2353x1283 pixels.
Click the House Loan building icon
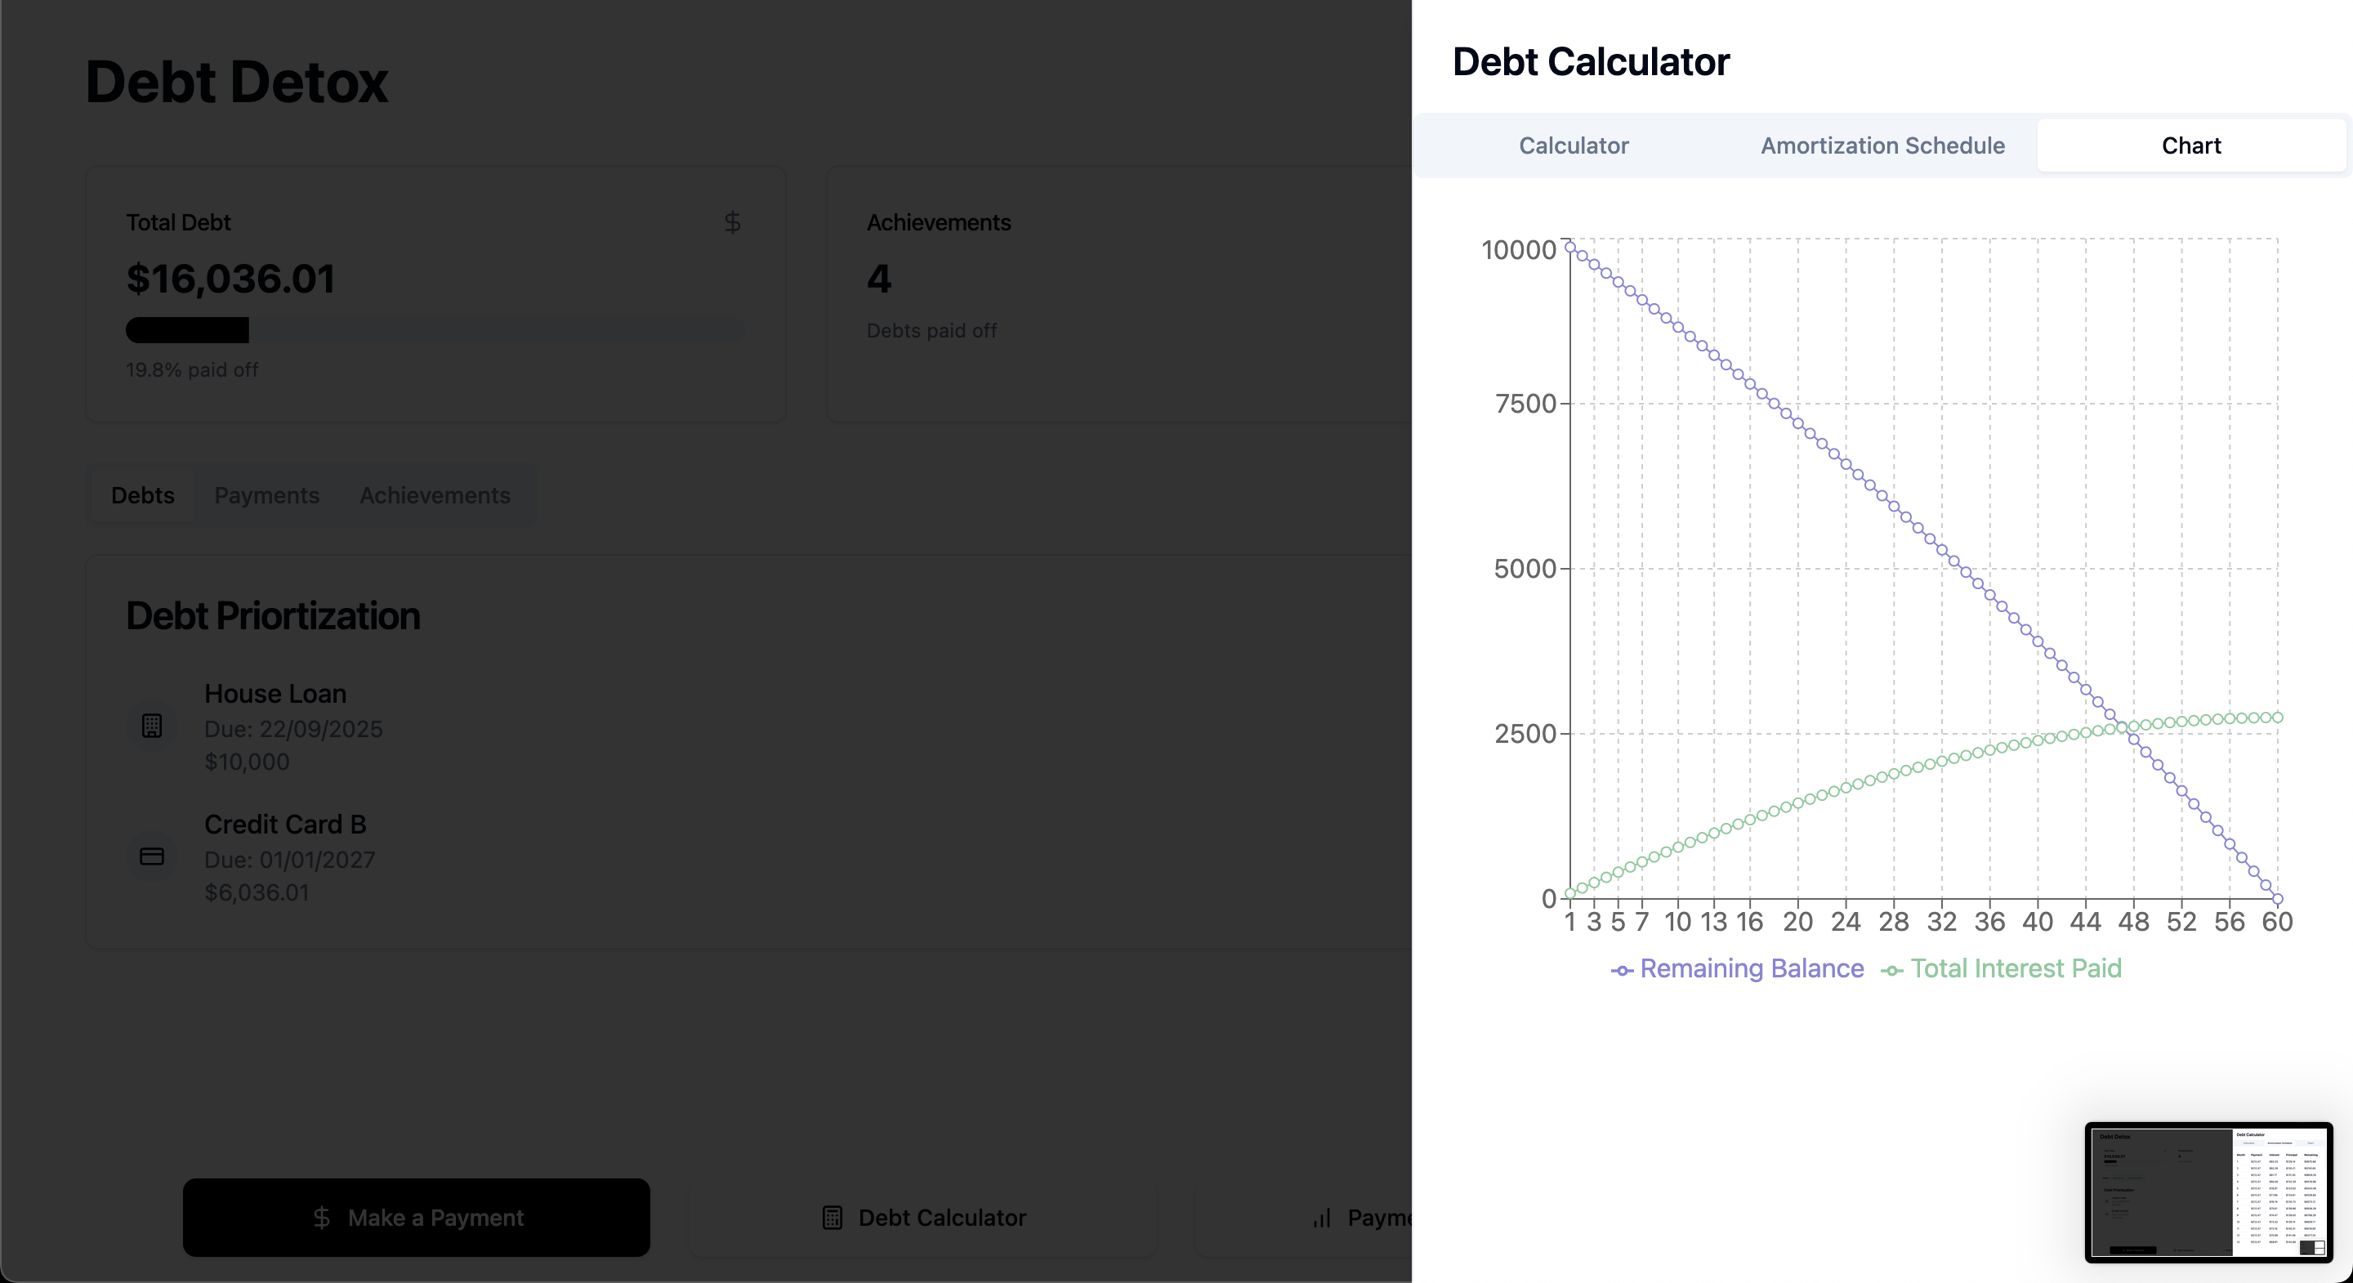click(x=152, y=726)
